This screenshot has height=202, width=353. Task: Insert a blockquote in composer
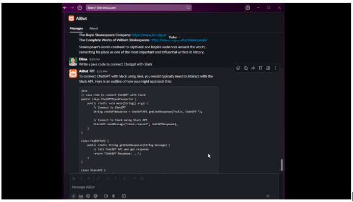click(124, 179)
